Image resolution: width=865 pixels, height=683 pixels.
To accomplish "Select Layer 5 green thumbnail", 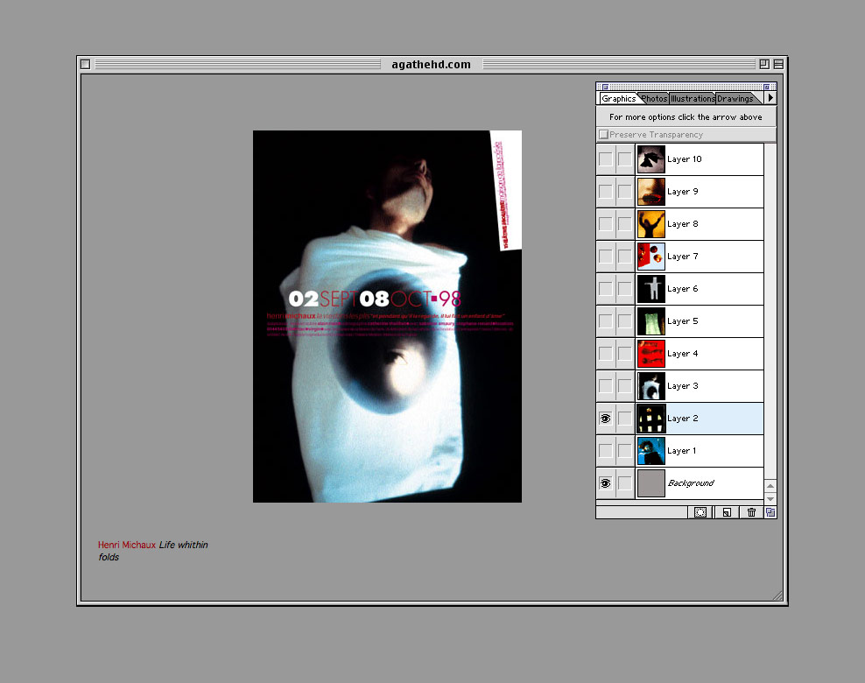I will (x=651, y=321).
